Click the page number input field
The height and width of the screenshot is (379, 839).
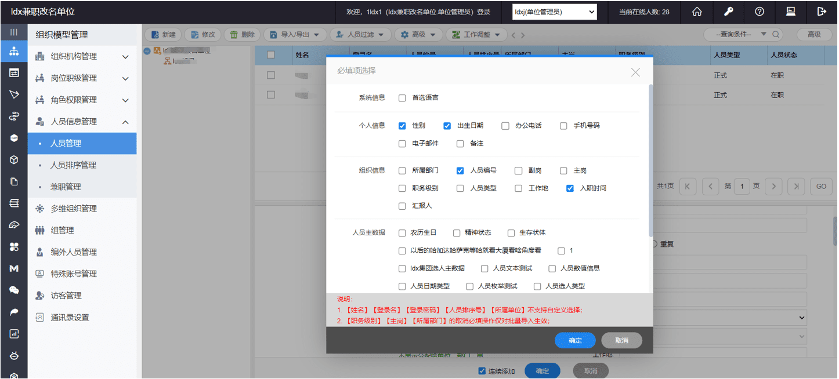tap(742, 186)
